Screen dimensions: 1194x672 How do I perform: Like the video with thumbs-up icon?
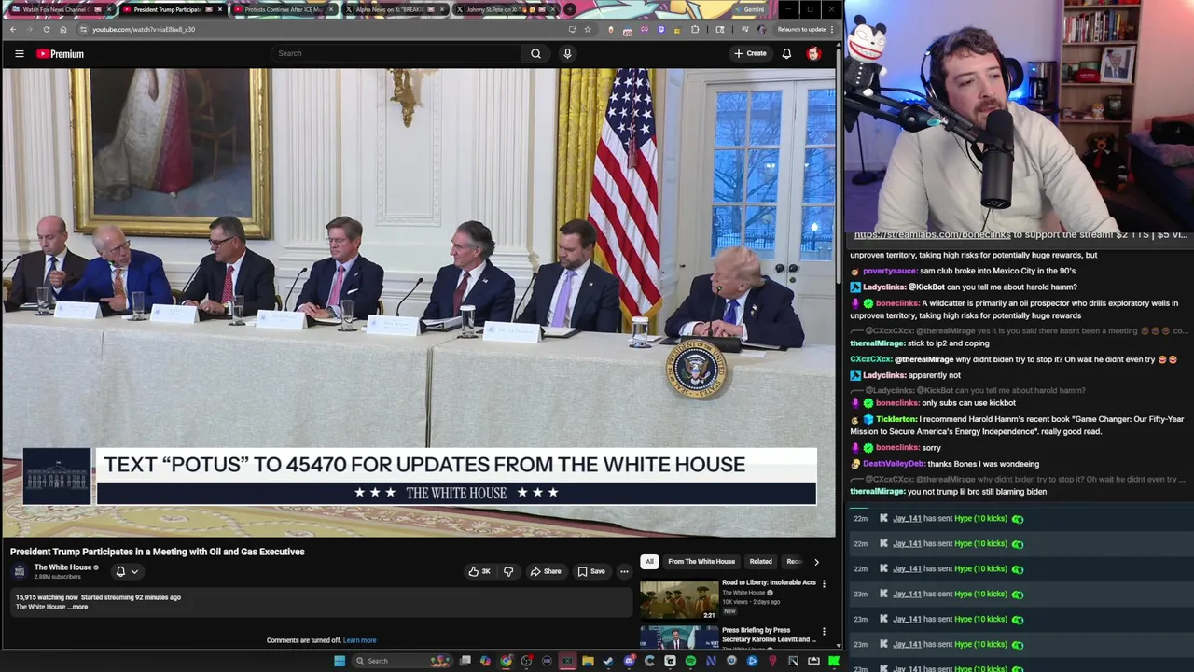(479, 571)
